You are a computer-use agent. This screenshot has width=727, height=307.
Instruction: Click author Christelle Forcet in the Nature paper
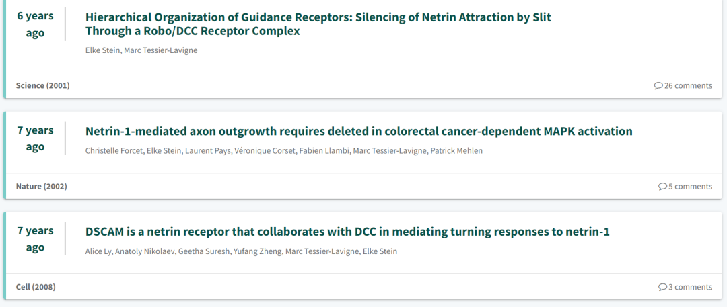click(113, 151)
